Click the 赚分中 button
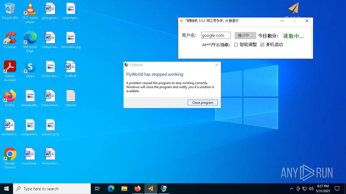Screen dimensions: 346x194 click(245, 35)
